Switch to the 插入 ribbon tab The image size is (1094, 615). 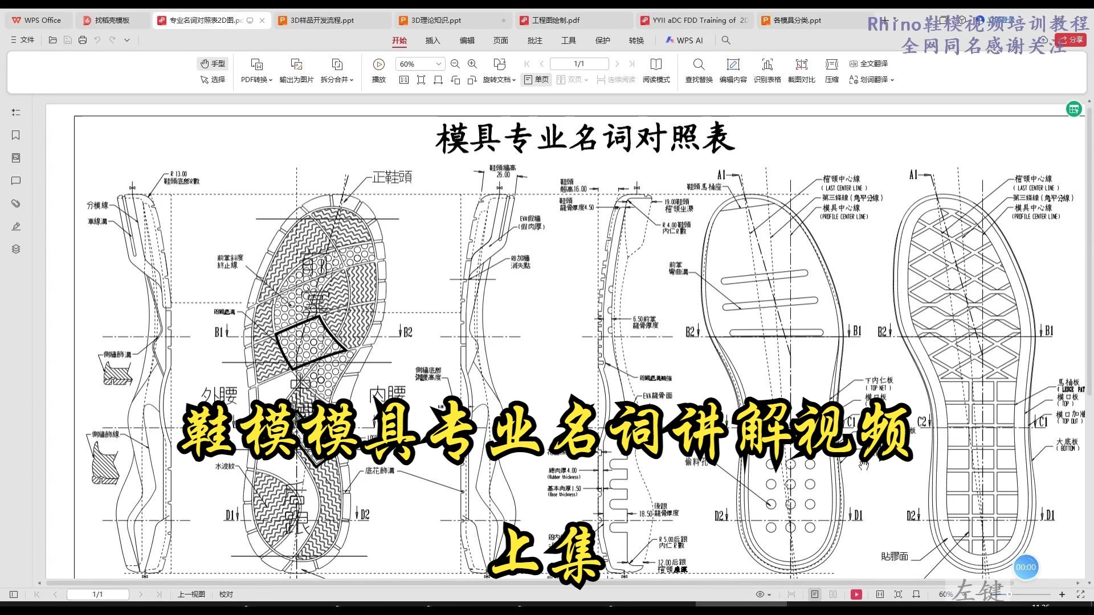click(433, 40)
